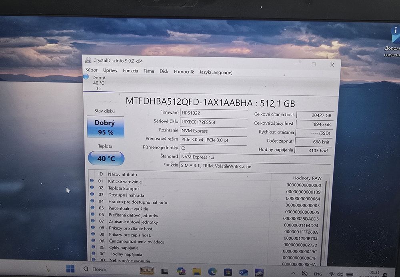This screenshot has width=400, height=277.
Task: Click the Názov atribútu column header
Action: pyautogui.click(x=122, y=174)
